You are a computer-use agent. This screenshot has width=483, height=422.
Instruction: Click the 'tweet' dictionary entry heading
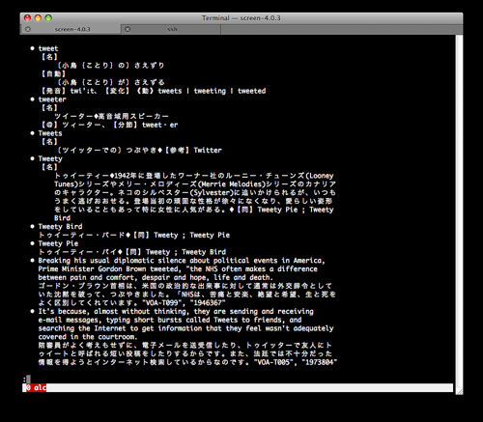coord(48,48)
